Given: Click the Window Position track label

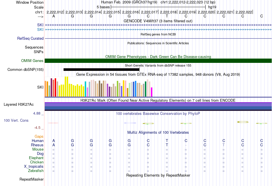Looking at the screenshot, I should point(30,2).
